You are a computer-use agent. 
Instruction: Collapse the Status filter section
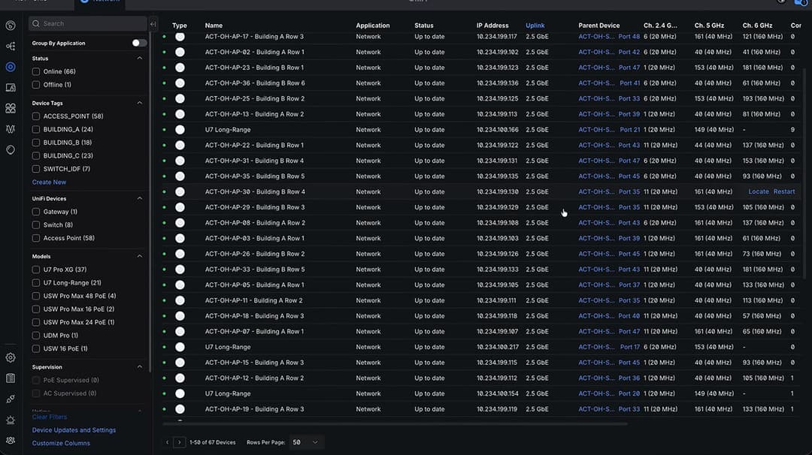tap(139, 59)
